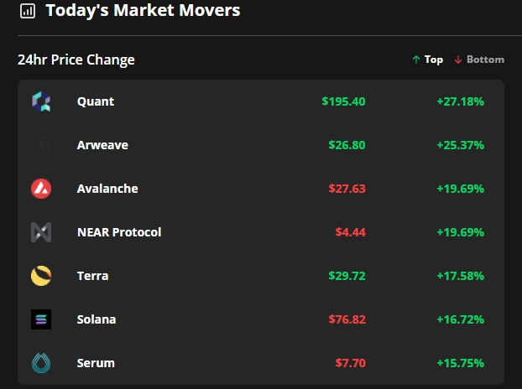Click the 24hr Price Change label
Image resolution: width=522 pixels, height=389 pixels.
pyautogui.click(x=76, y=60)
